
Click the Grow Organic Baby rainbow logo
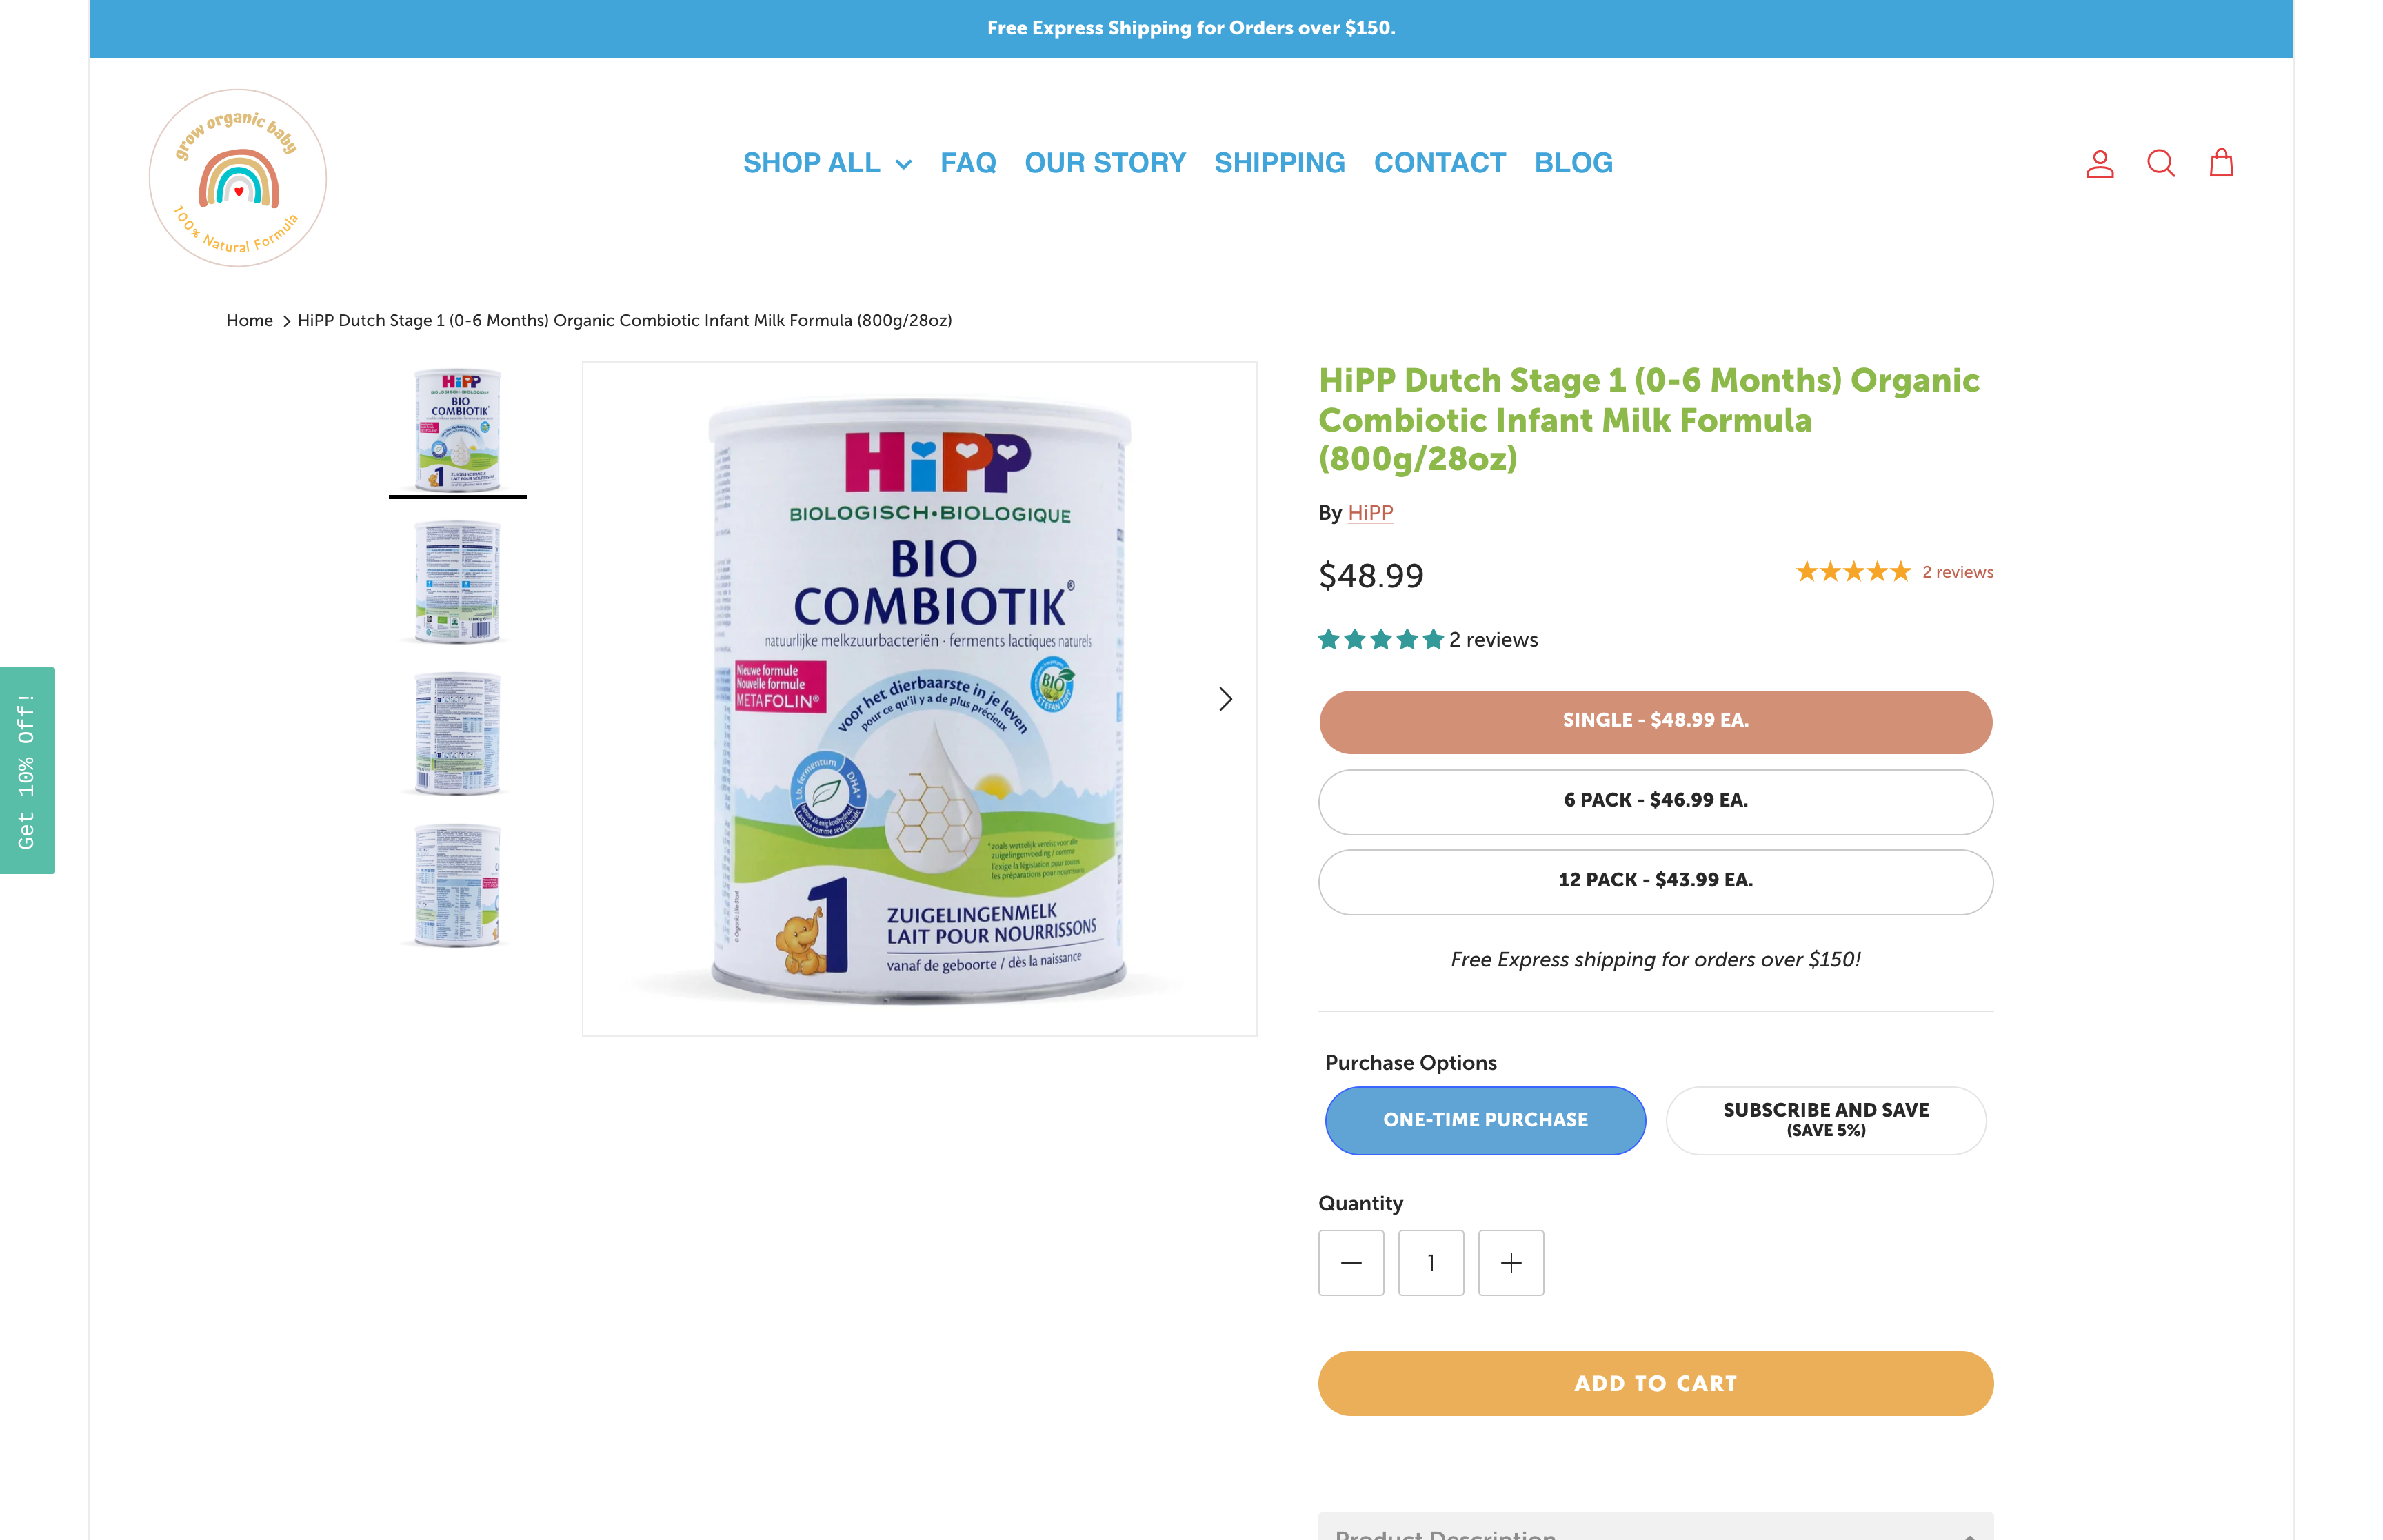[x=238, y=178]
